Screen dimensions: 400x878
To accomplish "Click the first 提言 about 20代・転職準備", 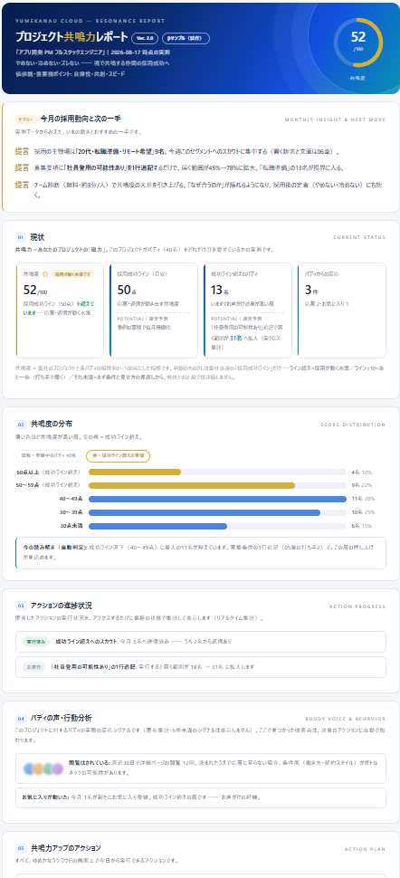I will 201,151.
